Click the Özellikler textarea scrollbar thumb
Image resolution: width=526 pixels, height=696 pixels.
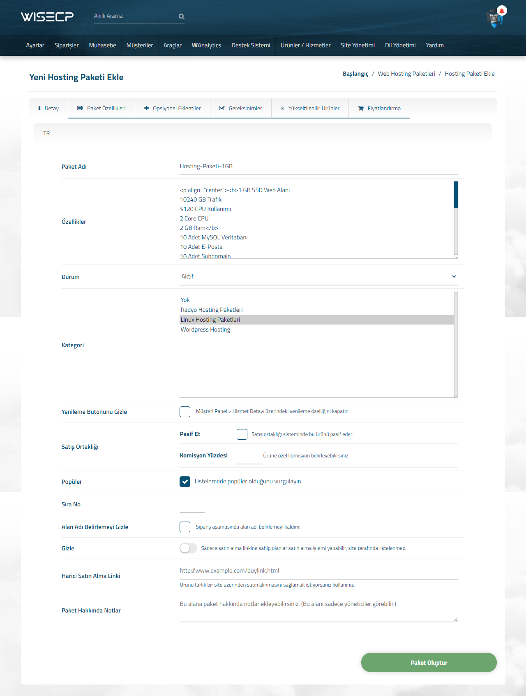click(x=456, y=195)
